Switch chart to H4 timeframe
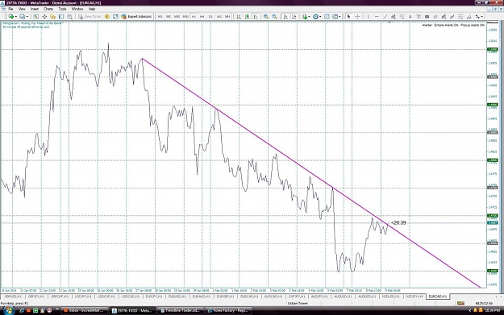This screenshot has width=504, height=315. [202, 16]
